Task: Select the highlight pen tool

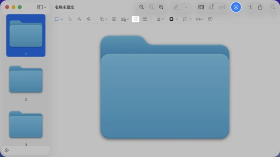Action: click(176, 7)
